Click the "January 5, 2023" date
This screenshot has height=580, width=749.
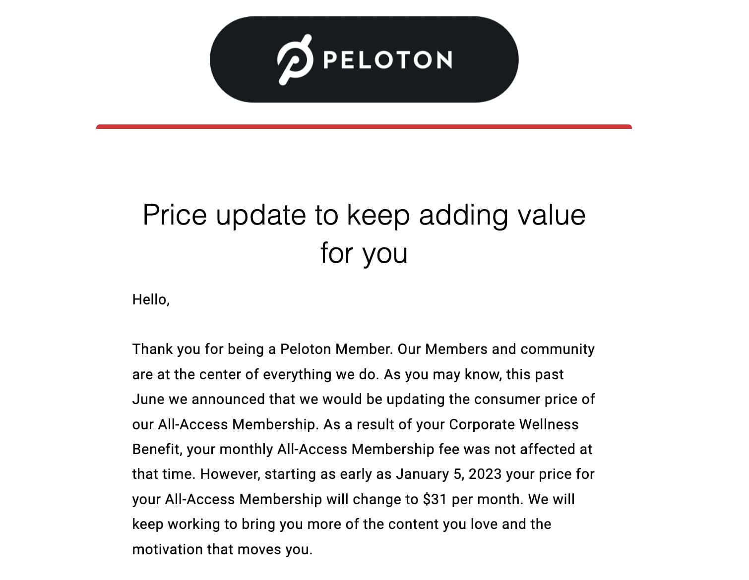click(x=449, y=474)
